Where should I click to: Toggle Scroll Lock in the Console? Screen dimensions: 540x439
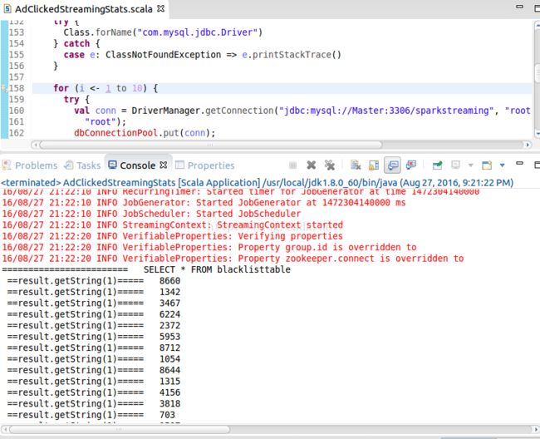[374, 165]
